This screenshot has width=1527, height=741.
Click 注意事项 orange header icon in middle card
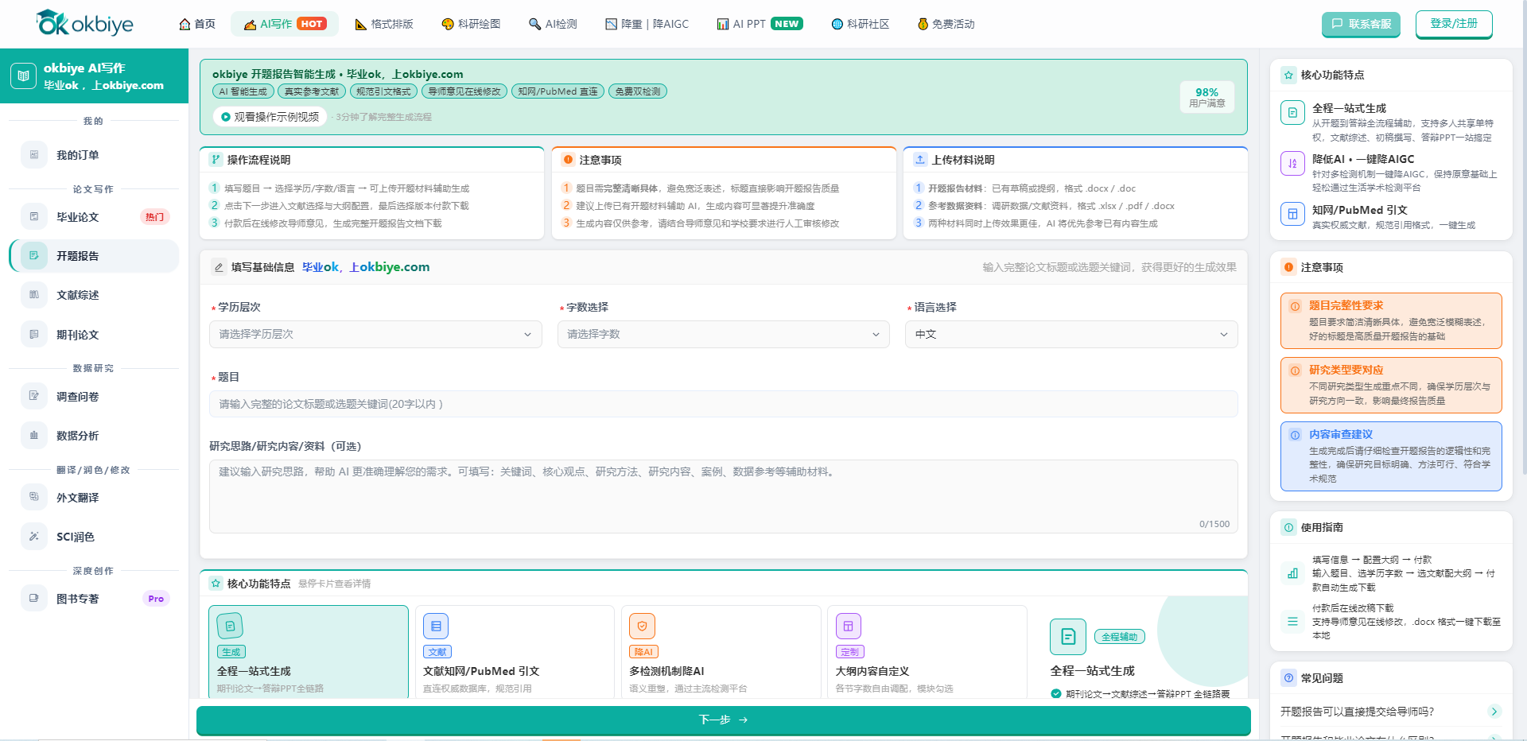568,159
